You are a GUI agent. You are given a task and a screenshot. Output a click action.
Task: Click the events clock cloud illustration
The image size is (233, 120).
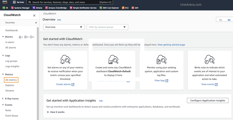point(209,59)
